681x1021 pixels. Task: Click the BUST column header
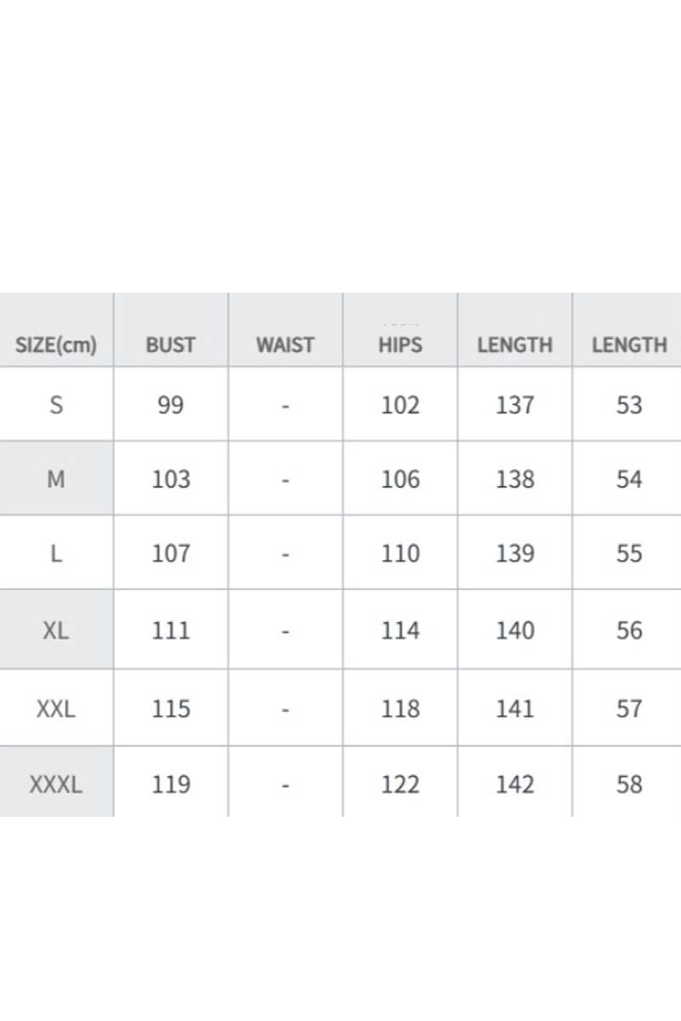(x=170, y=345)
